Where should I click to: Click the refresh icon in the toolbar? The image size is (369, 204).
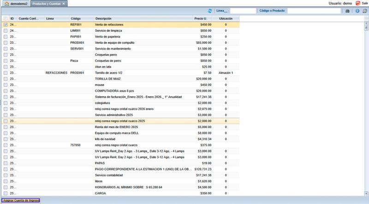coord(210,11)
